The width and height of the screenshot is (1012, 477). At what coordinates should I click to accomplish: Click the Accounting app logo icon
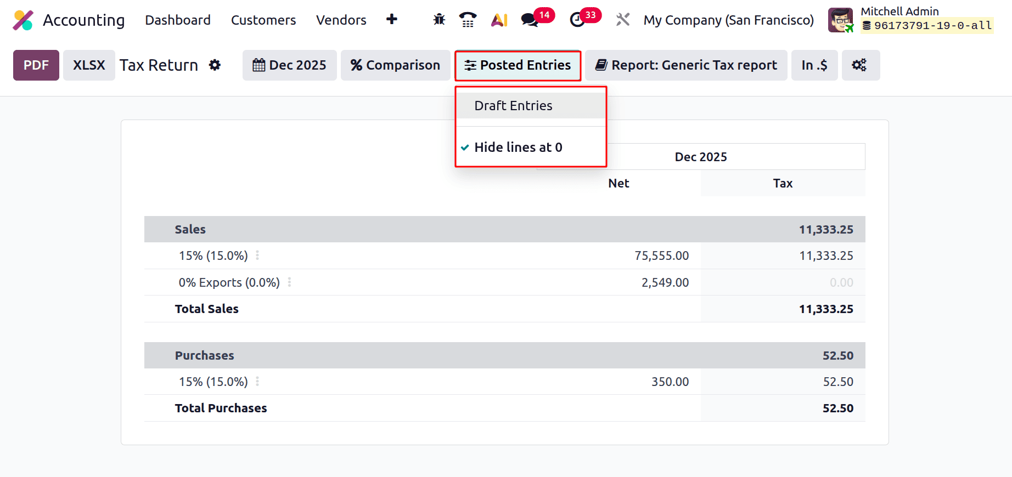23,20
